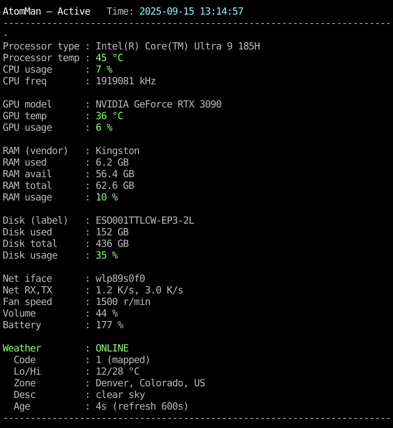The width and height of the screenshot is (393, 428).
Task: Click the Denver, Colorado, US zone text
Action: point(150,383)
